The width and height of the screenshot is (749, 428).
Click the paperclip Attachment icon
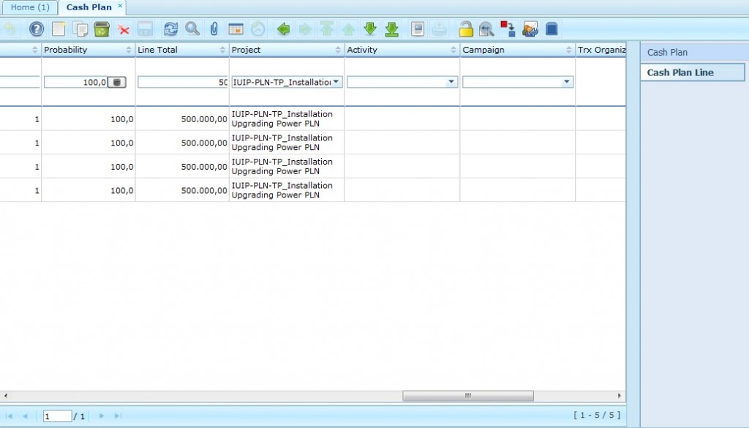point(214,29)
